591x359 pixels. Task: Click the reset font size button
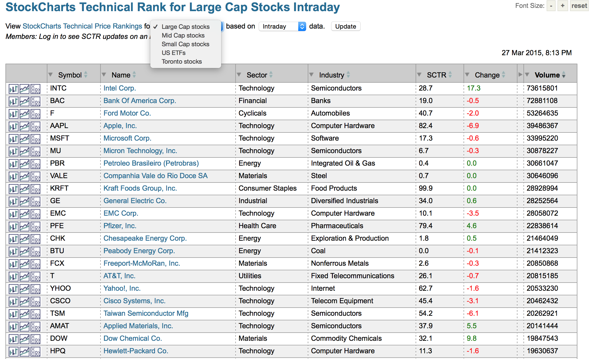tap(579, 6)
